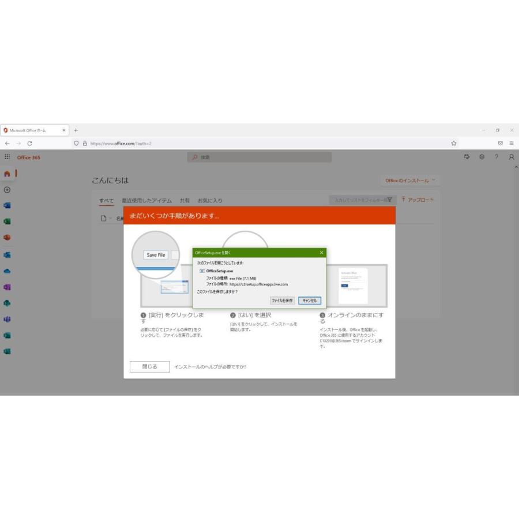This screenshot has height=519, width=519.
Task: Click キャンセル button in dialog
Action: [x=310, y=300]
